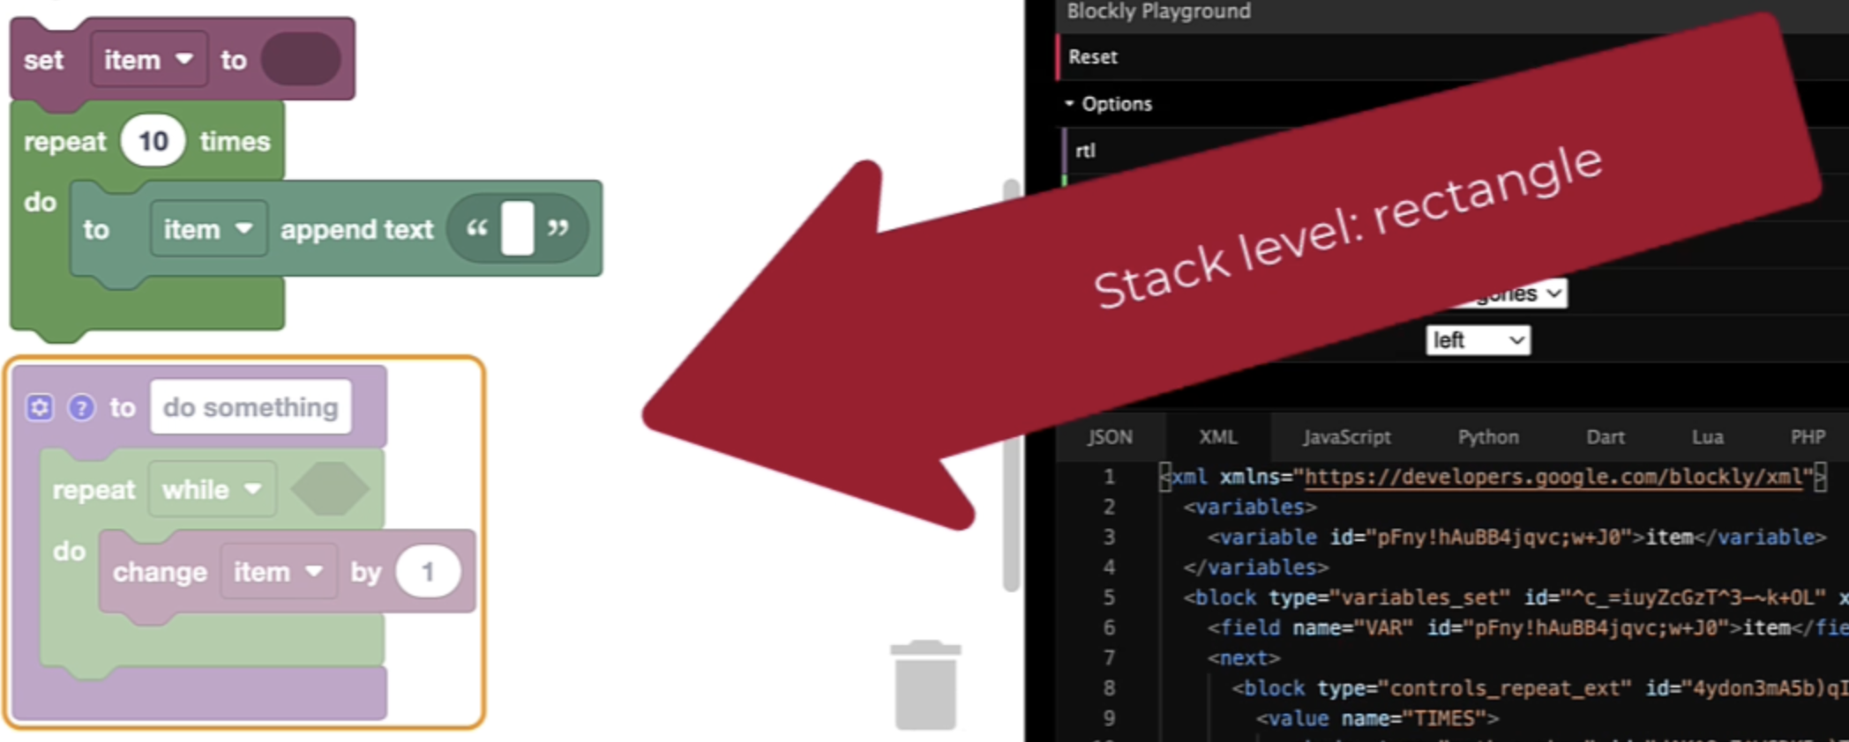
Task: Click the number 10 in repeat block
Action: (x=153, y=141)
